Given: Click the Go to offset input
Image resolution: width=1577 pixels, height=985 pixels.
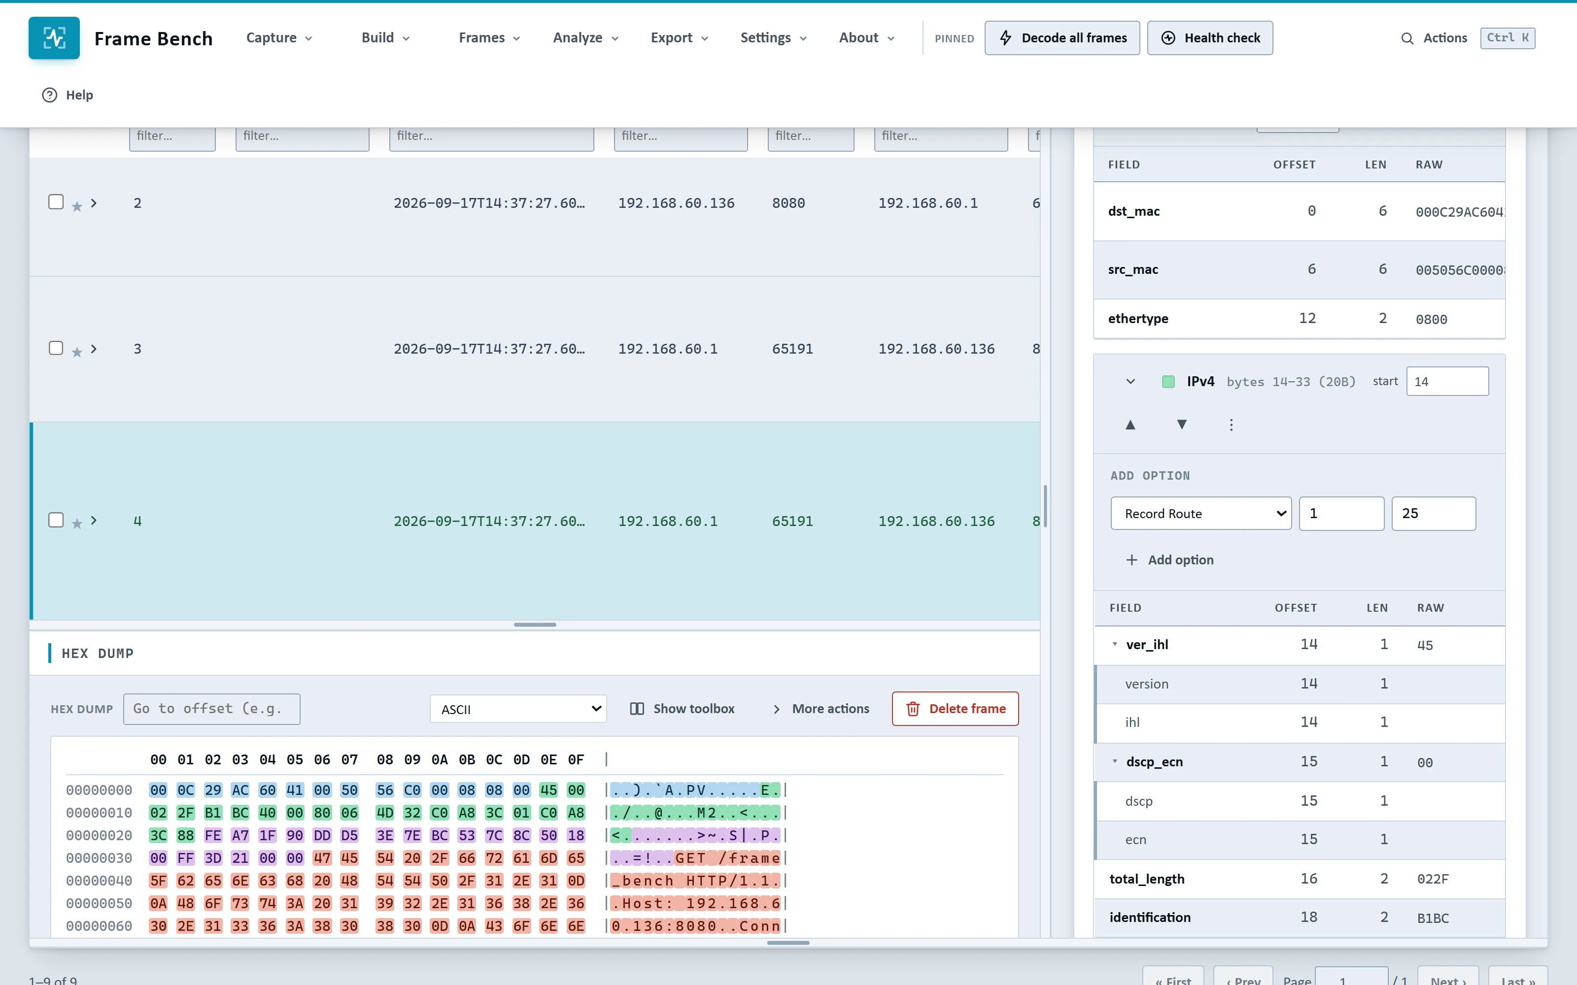Looking at the screenshot, I should click(x=212, y=709).
